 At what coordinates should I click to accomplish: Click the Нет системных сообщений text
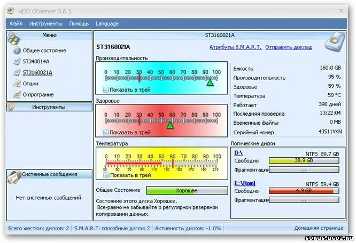[49, 198]
